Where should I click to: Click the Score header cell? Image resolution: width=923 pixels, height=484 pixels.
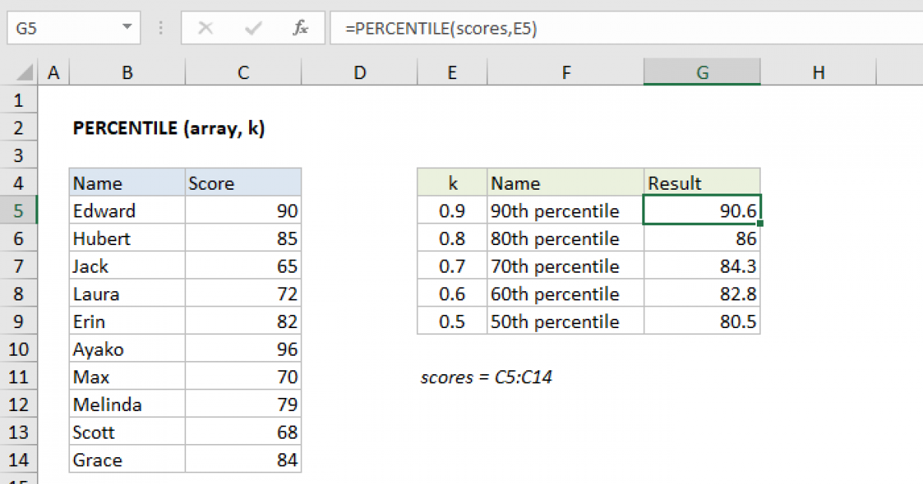(243, 184)
